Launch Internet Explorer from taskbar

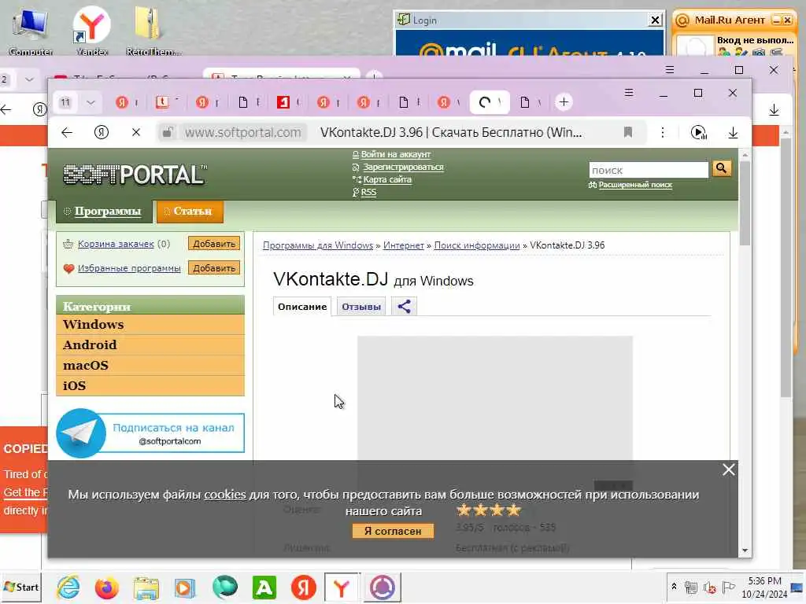pos(68,587)
